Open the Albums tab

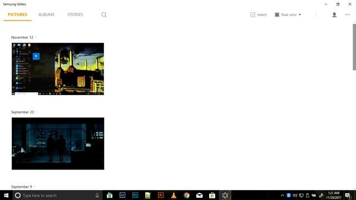[x=46, y=14]
